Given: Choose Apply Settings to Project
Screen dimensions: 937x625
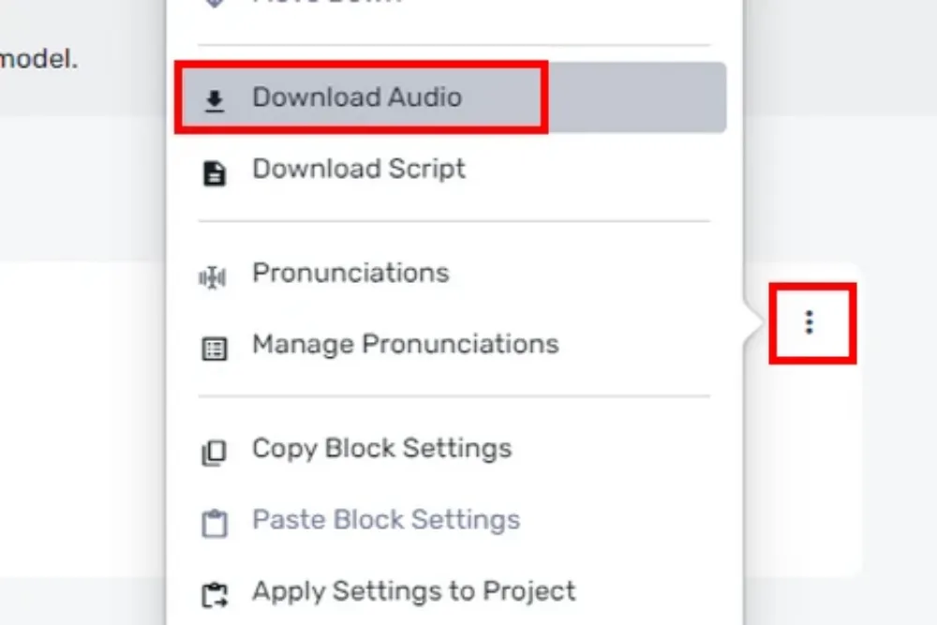Looking at the screenshot, I should pos(414,591).
